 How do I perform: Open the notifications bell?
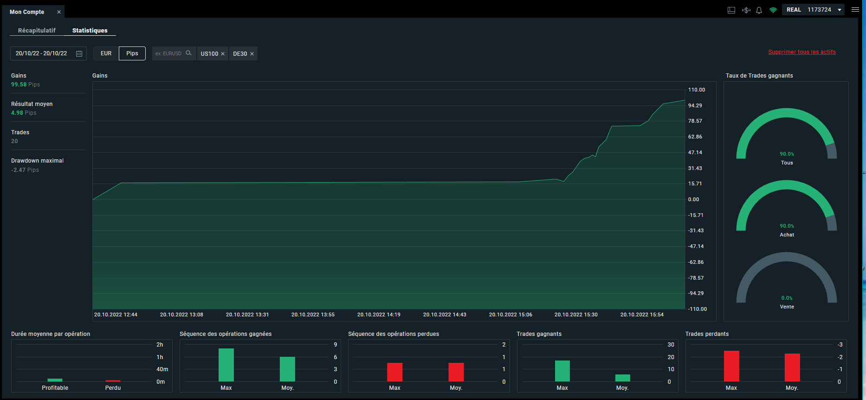click(x=759, y=10)
